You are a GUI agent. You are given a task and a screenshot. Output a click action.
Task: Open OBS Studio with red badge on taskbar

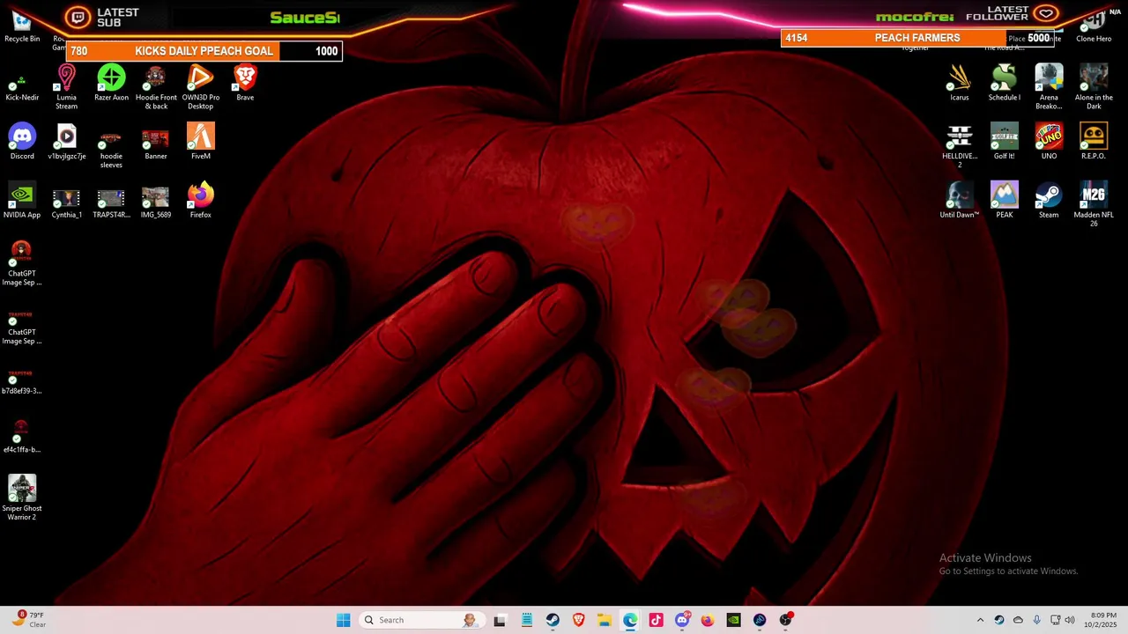pyautogui.click(x=785, y=620)
